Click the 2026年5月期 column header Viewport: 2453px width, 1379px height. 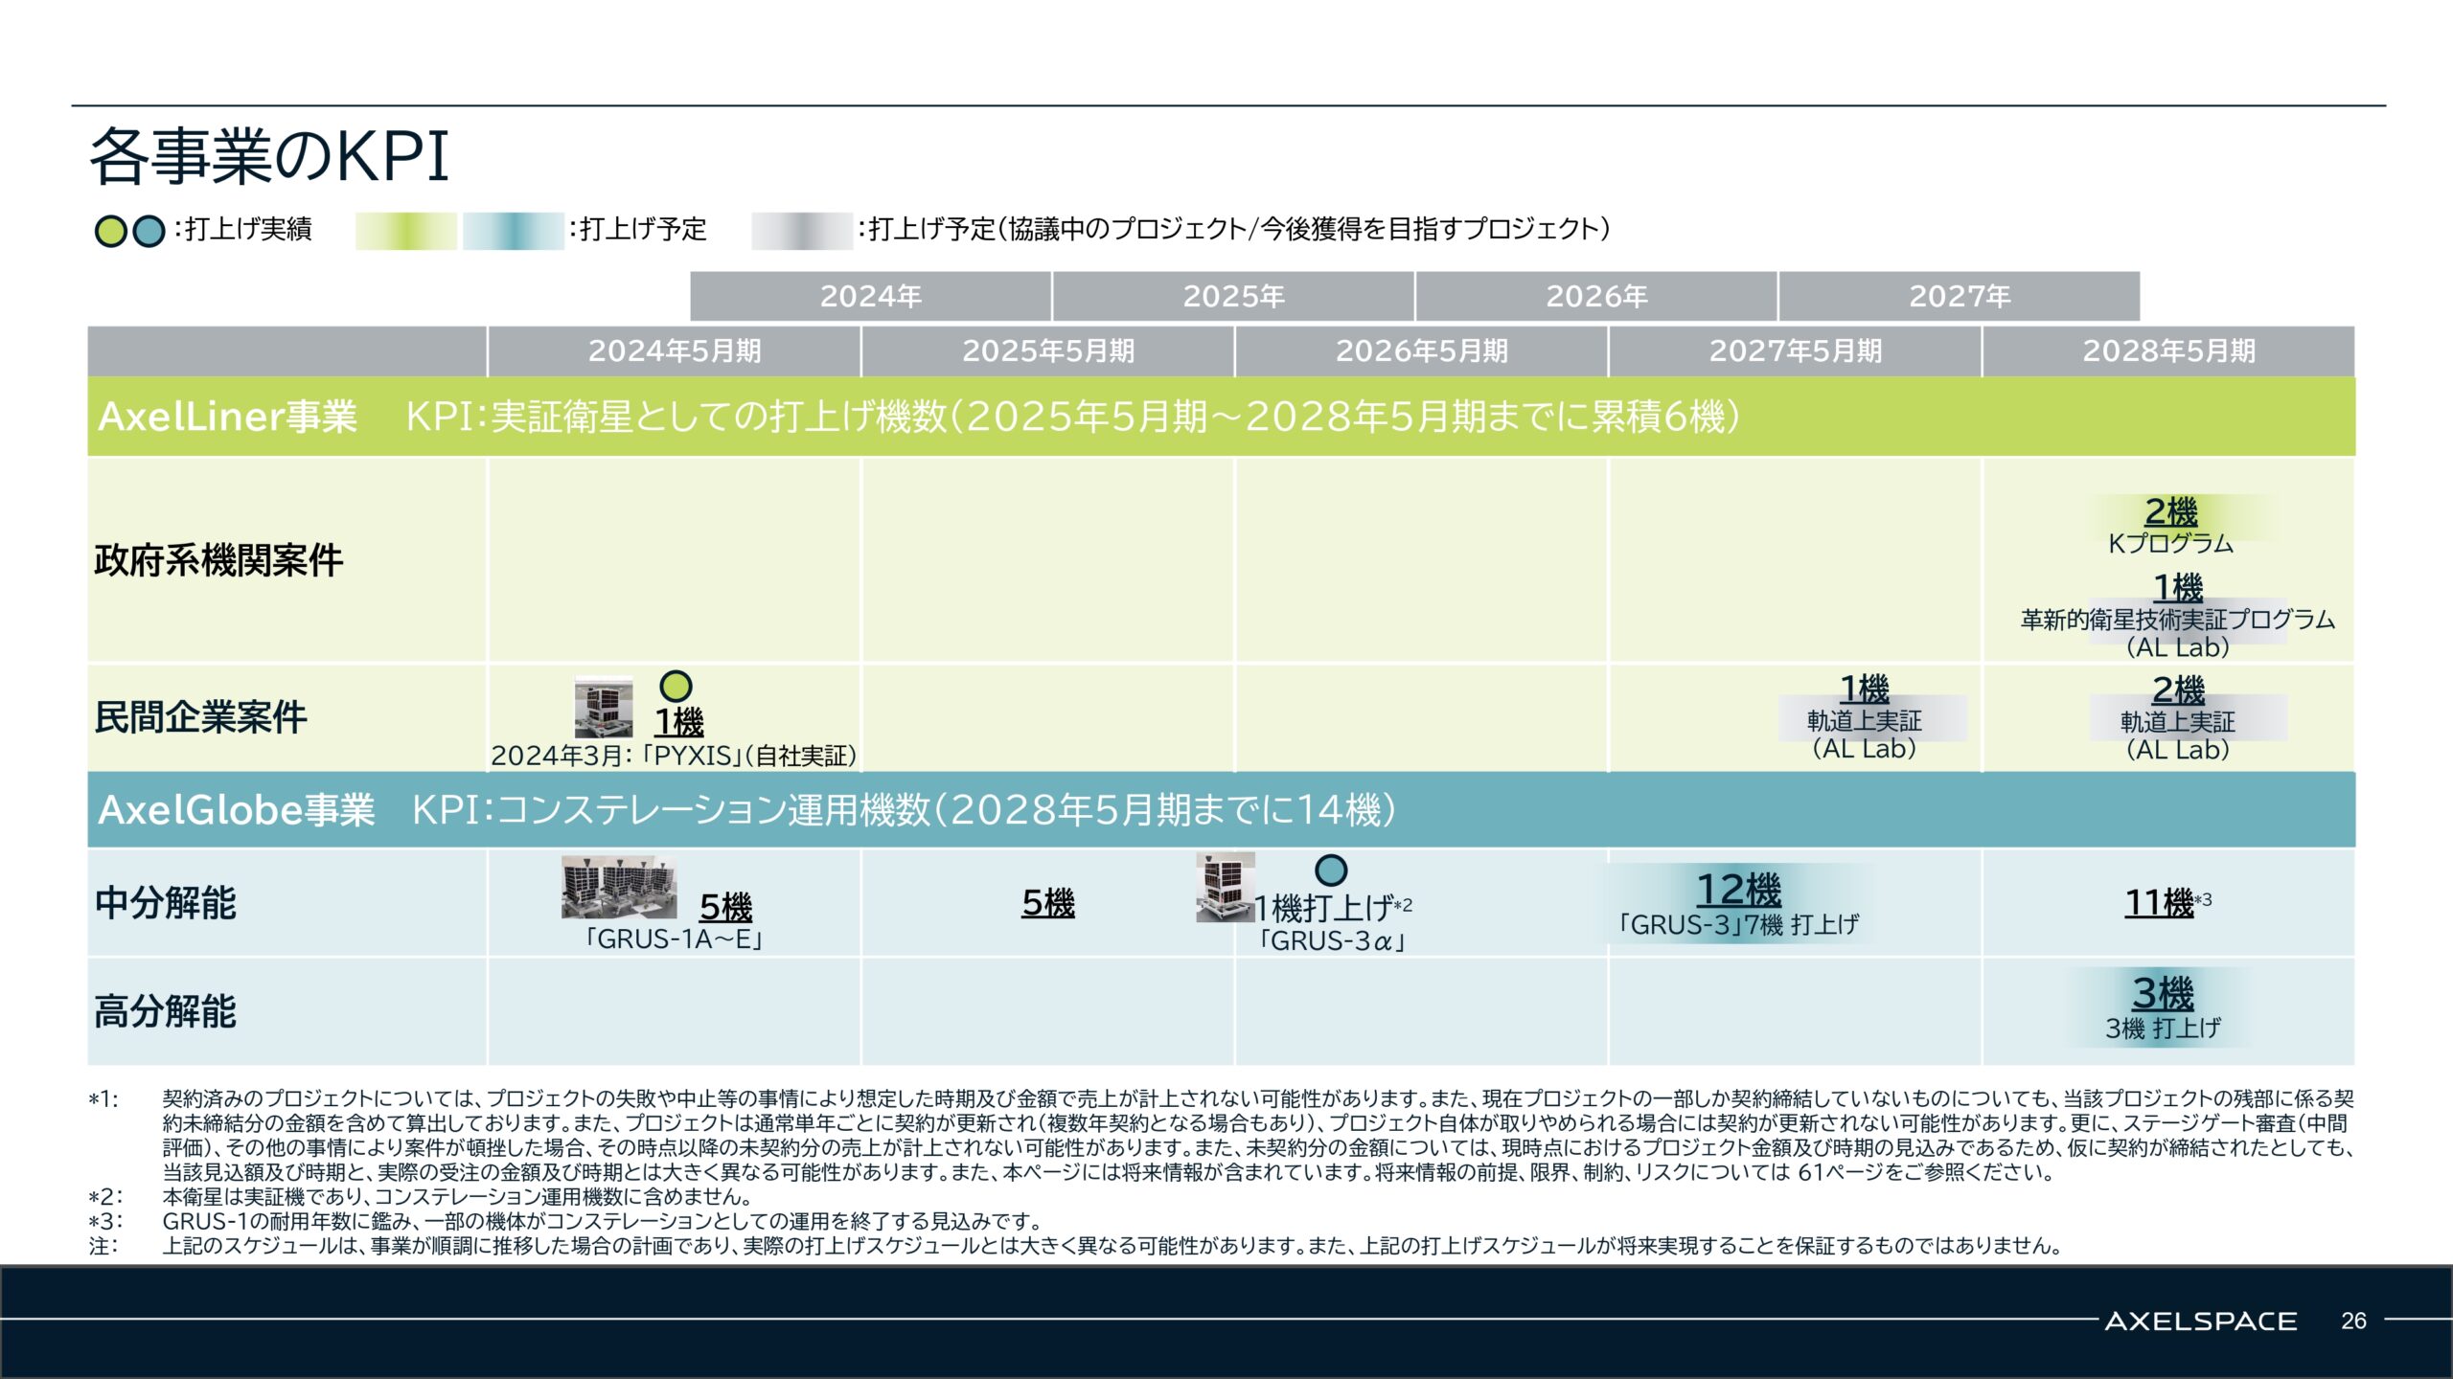coord(1422,351)
